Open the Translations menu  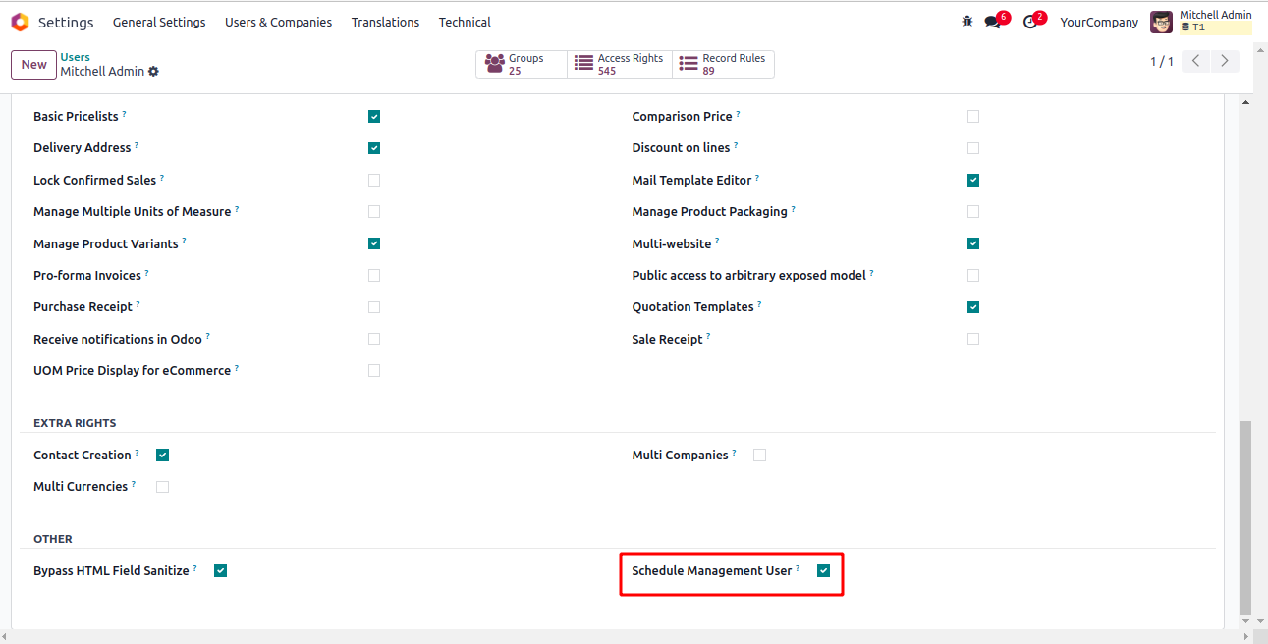click(385, 22)
